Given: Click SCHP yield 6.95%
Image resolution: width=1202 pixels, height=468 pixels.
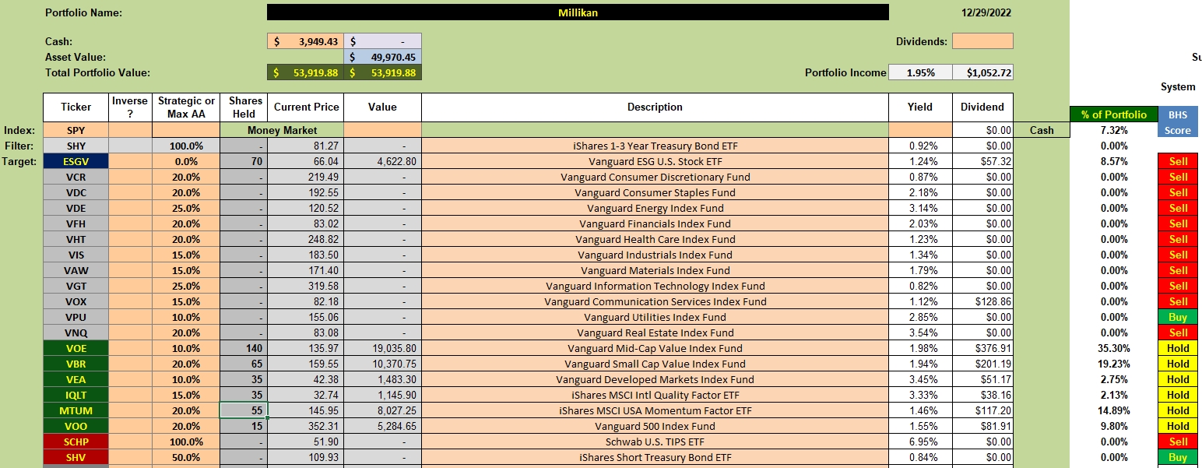Looking at the screenshot, I should [x=919, y=442].
